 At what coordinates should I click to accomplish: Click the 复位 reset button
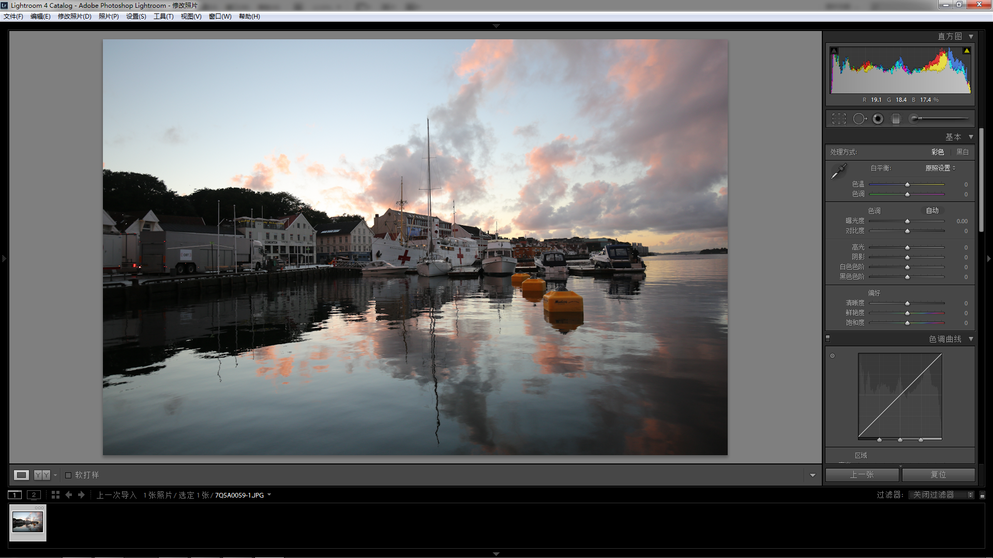(x=938, y=475)
